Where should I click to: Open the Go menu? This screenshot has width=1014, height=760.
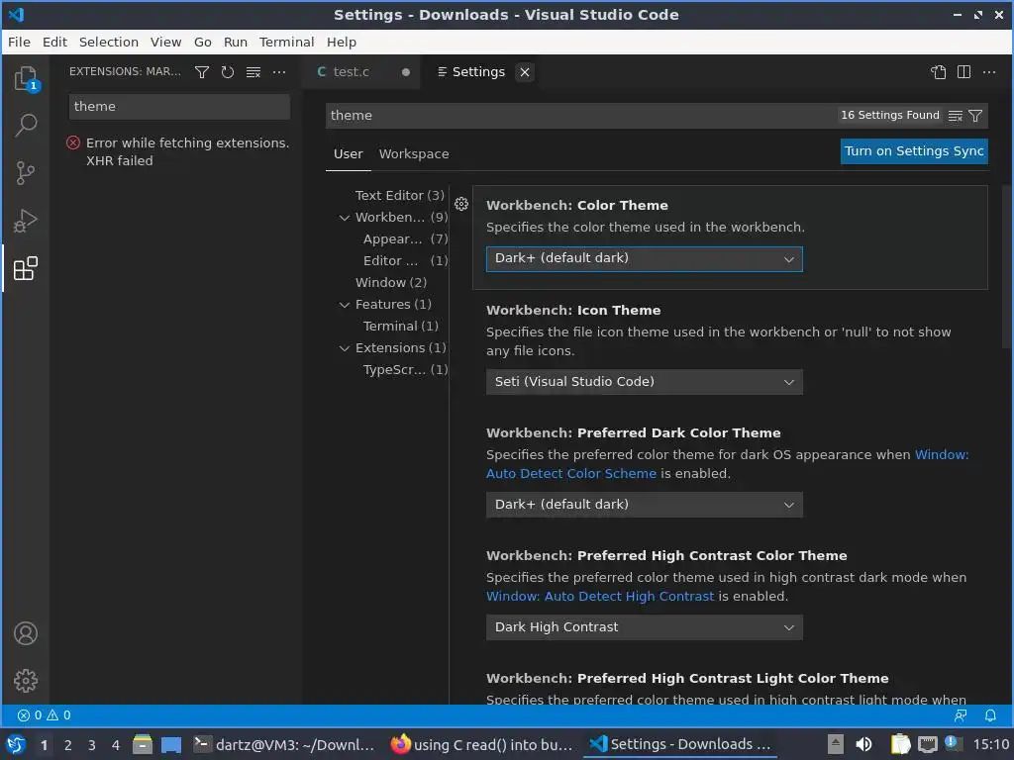click(x=202, y=42)
